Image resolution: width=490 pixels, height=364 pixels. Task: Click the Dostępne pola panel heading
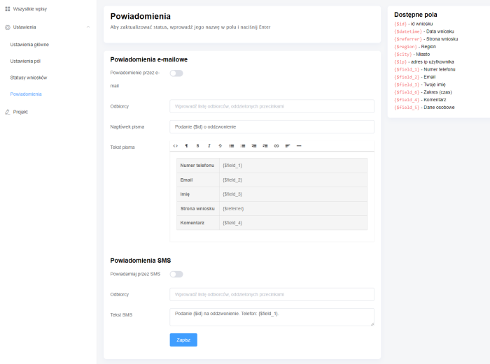pos(415,15)
